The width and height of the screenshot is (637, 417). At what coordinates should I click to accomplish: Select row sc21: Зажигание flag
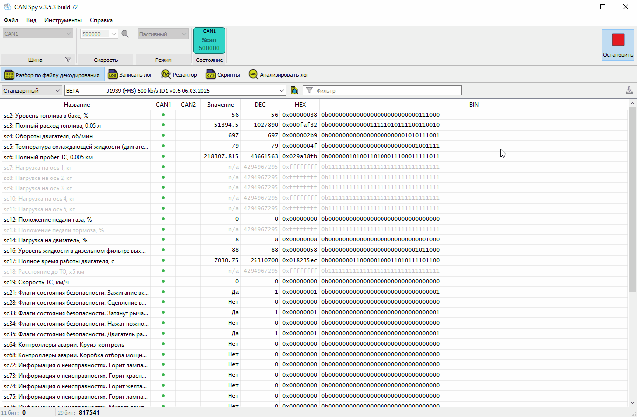[x=315, y=292]
